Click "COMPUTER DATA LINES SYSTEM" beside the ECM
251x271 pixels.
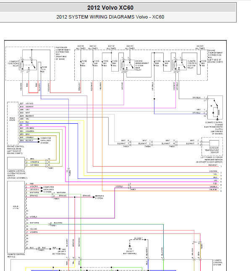46,141
